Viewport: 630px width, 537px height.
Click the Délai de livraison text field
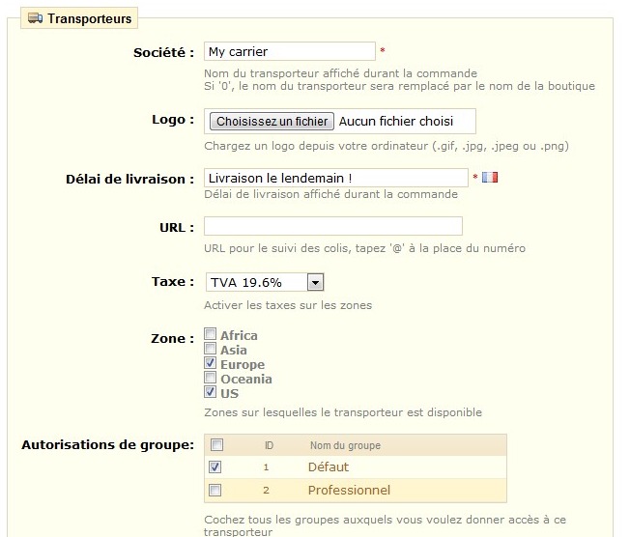pos(336,178)
